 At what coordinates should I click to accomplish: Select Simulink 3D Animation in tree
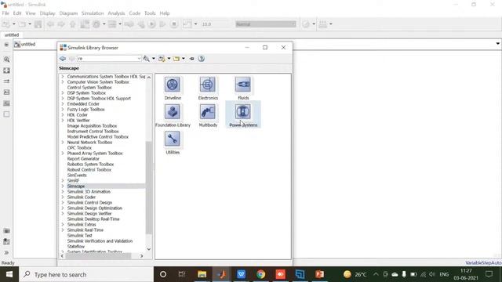[x=89, y=191]
